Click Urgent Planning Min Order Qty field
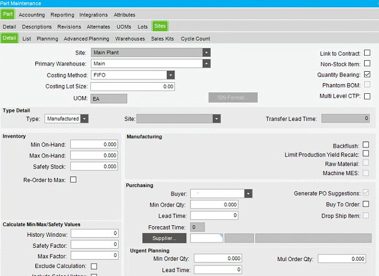The width and height of the screenshot is (379, 276). point(218,258)
